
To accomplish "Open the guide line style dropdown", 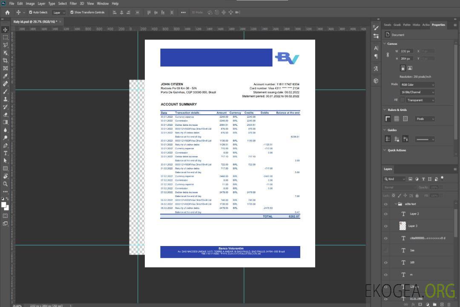I will [x=425, y=139].
